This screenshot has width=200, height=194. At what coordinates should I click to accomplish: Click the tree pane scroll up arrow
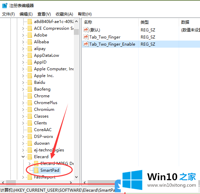point(77,21)
